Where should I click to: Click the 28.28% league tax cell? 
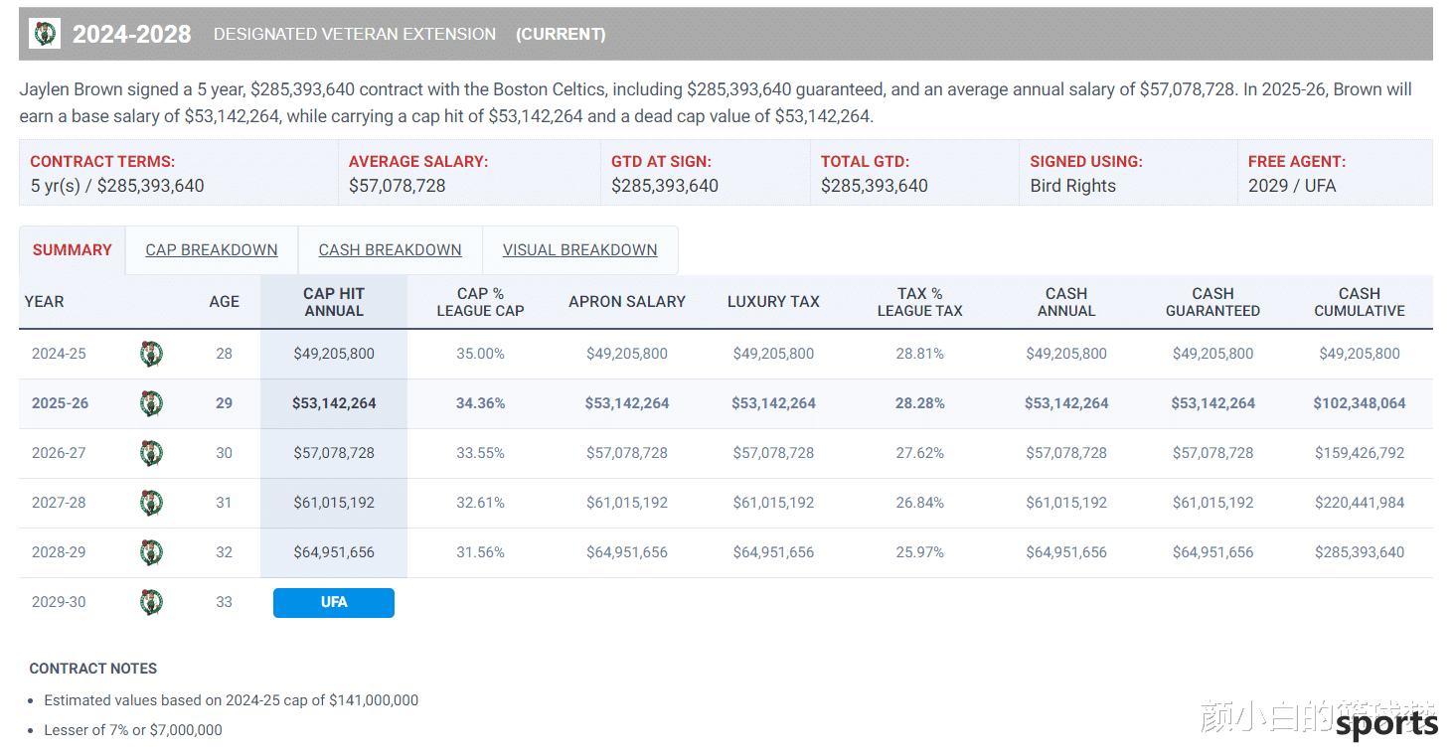pyautogui.click(x=920, y=403)
